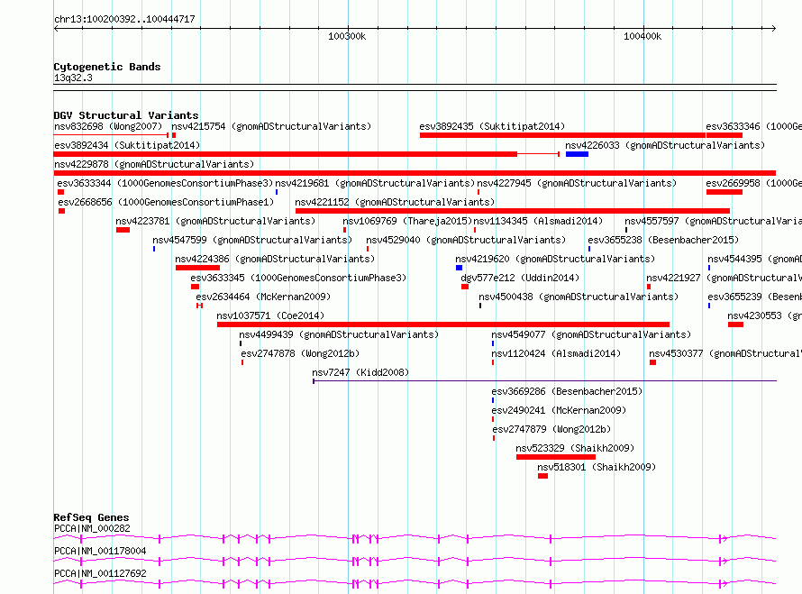Screen dimensions: 802x594
Task: Select PCCA|NM_001127692 gene label
Action: [x=100, y=573]
